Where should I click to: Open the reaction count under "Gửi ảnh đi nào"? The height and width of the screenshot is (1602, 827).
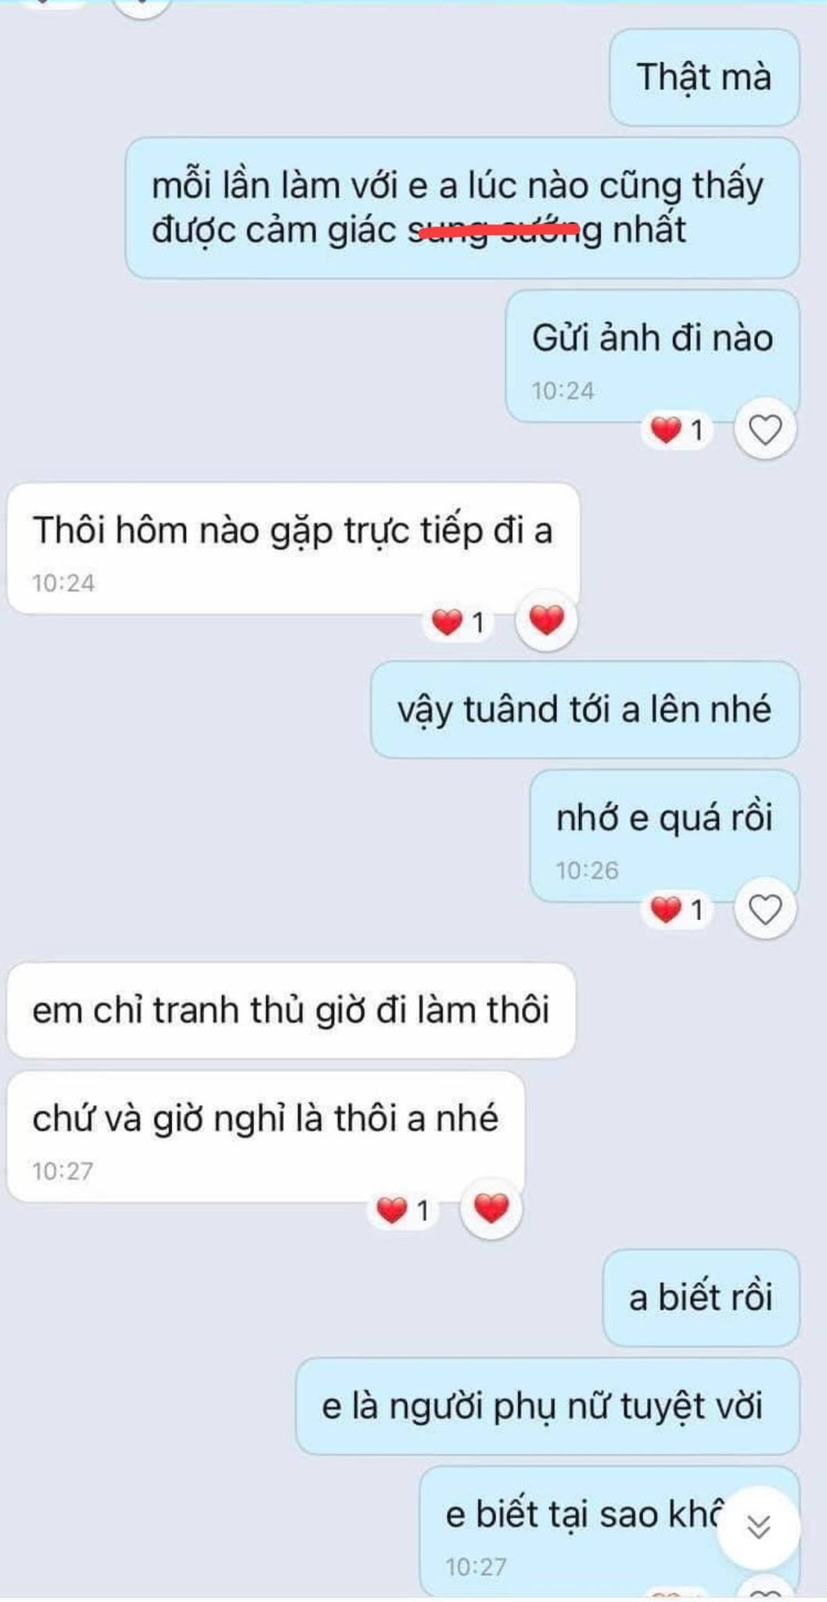pyautogui.click(x=678, y=430)
